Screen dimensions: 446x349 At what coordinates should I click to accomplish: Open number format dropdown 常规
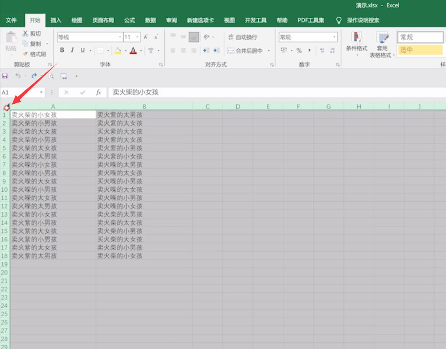[334, 37]
